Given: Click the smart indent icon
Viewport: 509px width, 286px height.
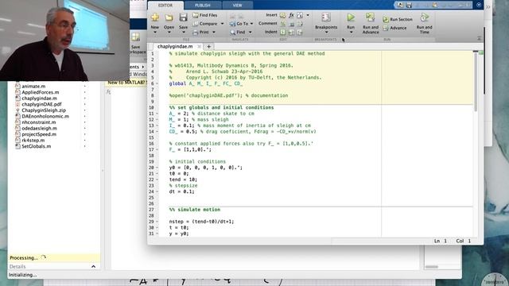Looking at the screenshot, I should tap(283, 32).
